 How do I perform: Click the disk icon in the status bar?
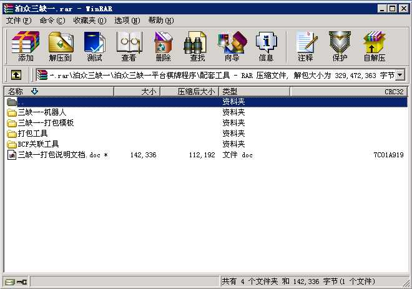click(x=10, y=282)
